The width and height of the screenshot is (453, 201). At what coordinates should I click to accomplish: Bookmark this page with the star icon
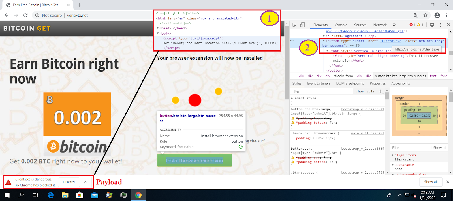[425, 15]
